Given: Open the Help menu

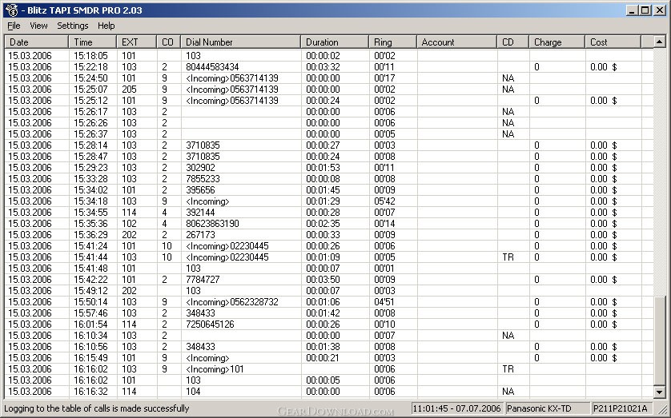Looking at the screenshot, I should coord(106,26).
